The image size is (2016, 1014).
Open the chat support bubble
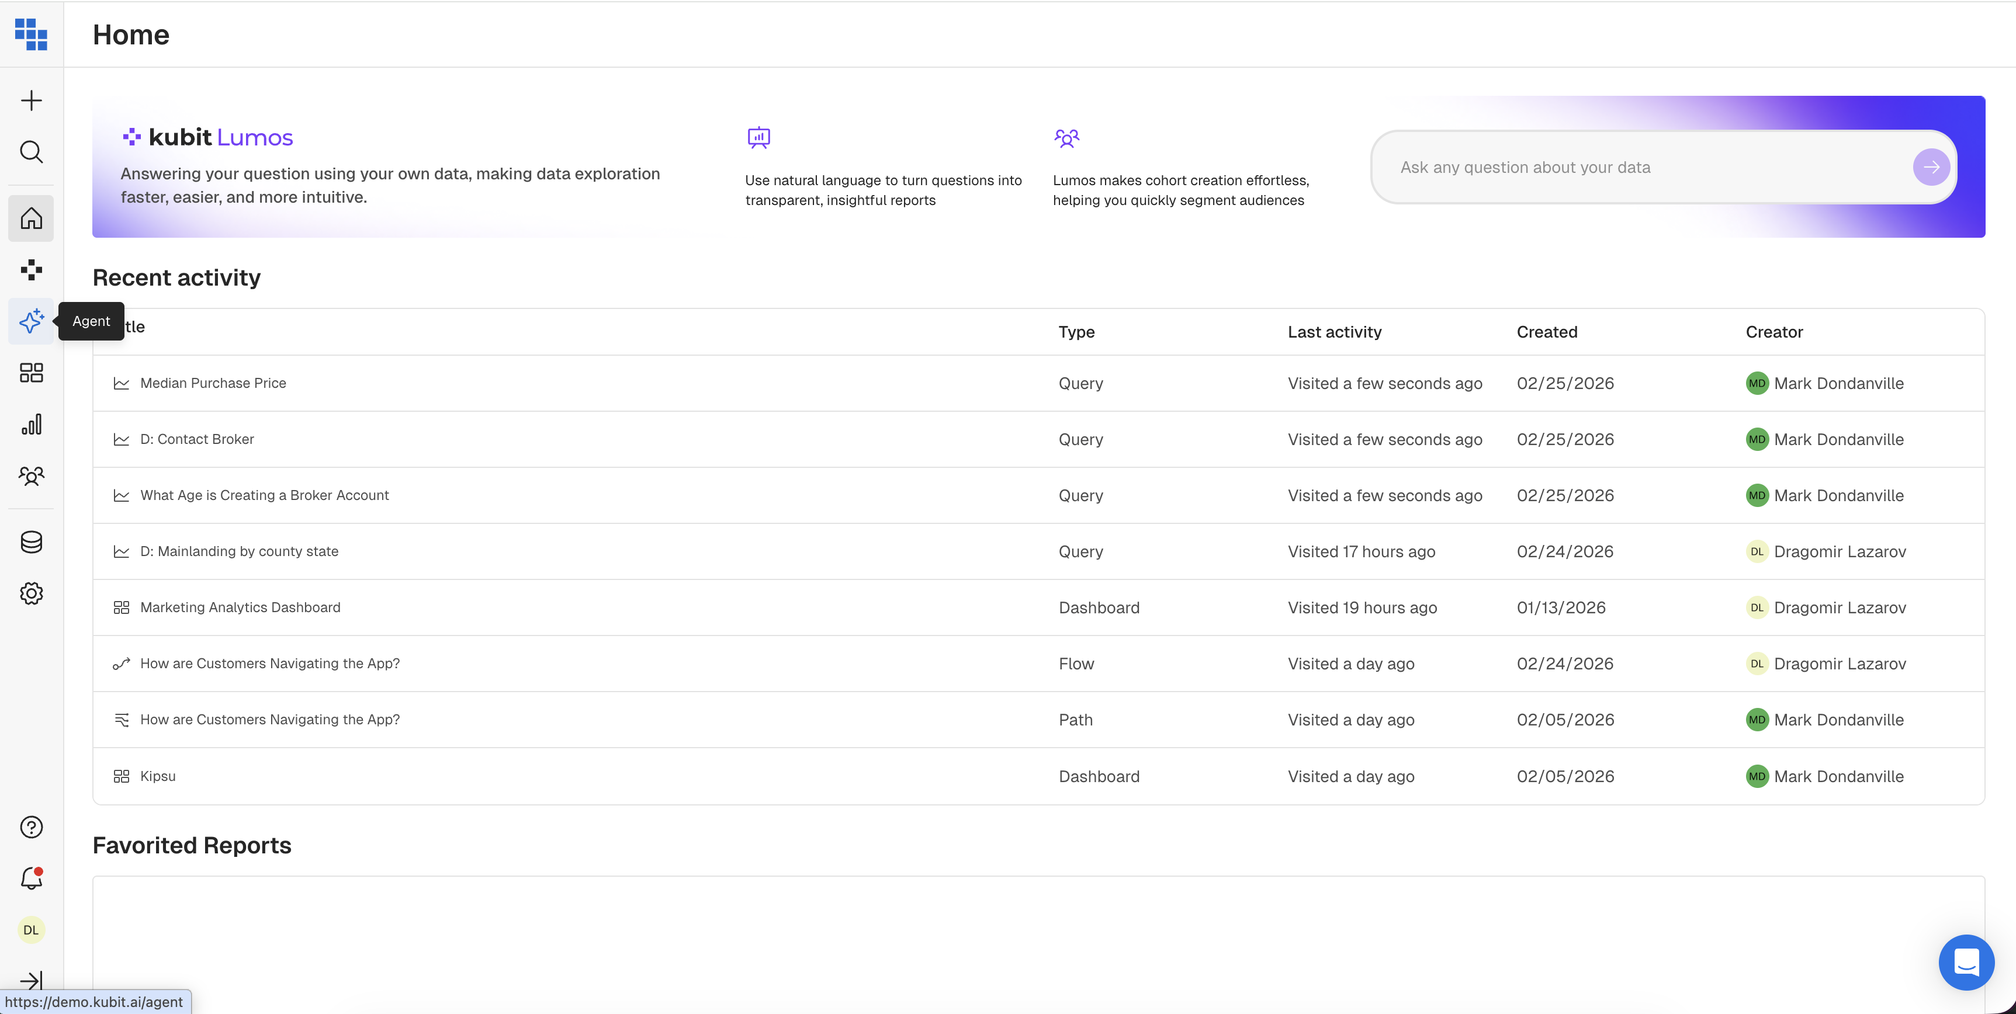pyautogui.click(x=1966, y=961)
